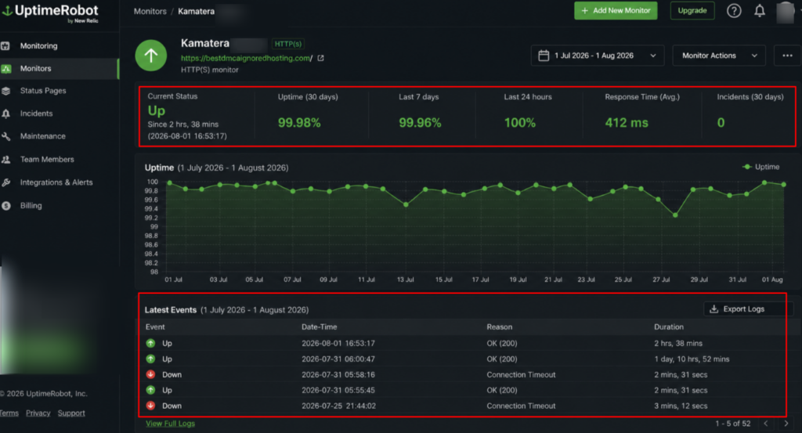Go to the next page of events
Image resolution: width=802 pixels, height=433 pixels.
point(786,424)
